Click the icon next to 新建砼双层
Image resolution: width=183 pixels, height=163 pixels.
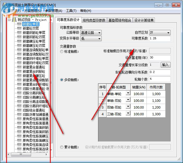[19, 28]
